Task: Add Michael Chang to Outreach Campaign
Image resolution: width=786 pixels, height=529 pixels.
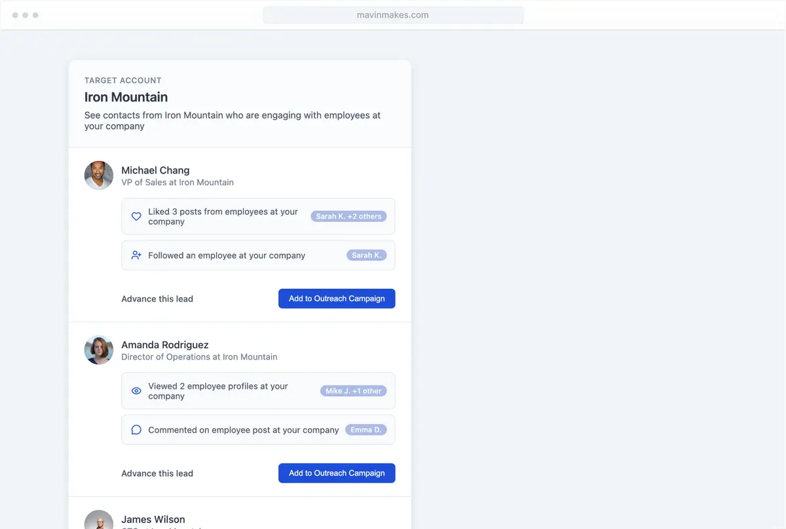Action: (x=337, y=299)
